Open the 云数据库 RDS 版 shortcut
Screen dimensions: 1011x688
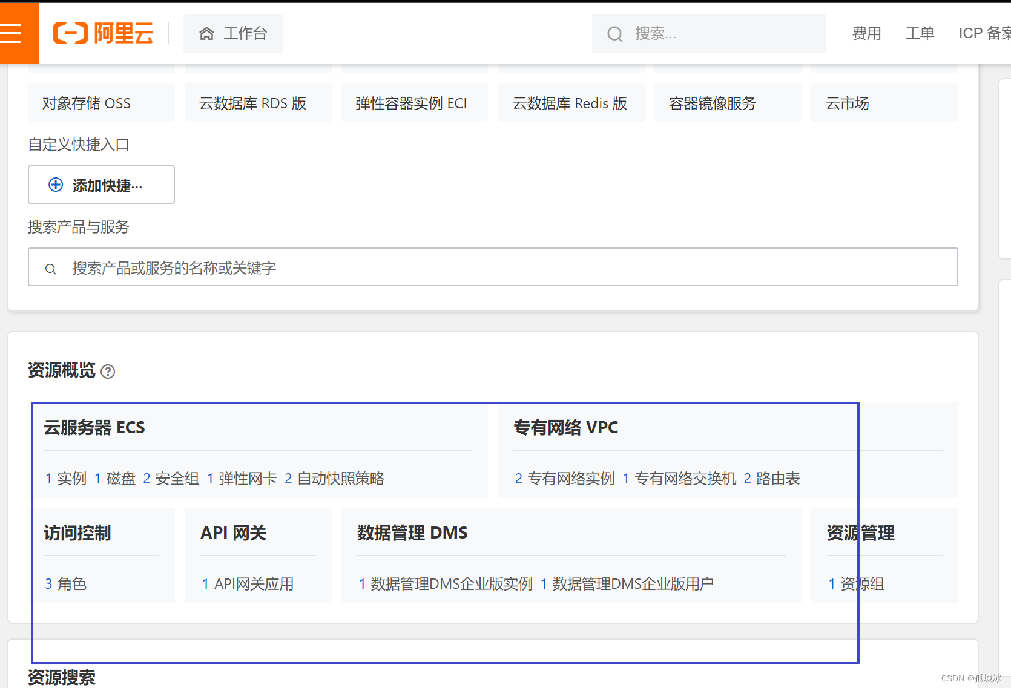[258, 103]
